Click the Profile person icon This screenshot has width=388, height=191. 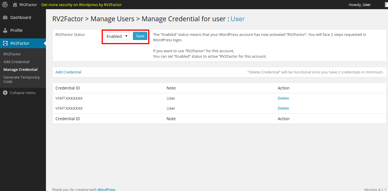5,30
